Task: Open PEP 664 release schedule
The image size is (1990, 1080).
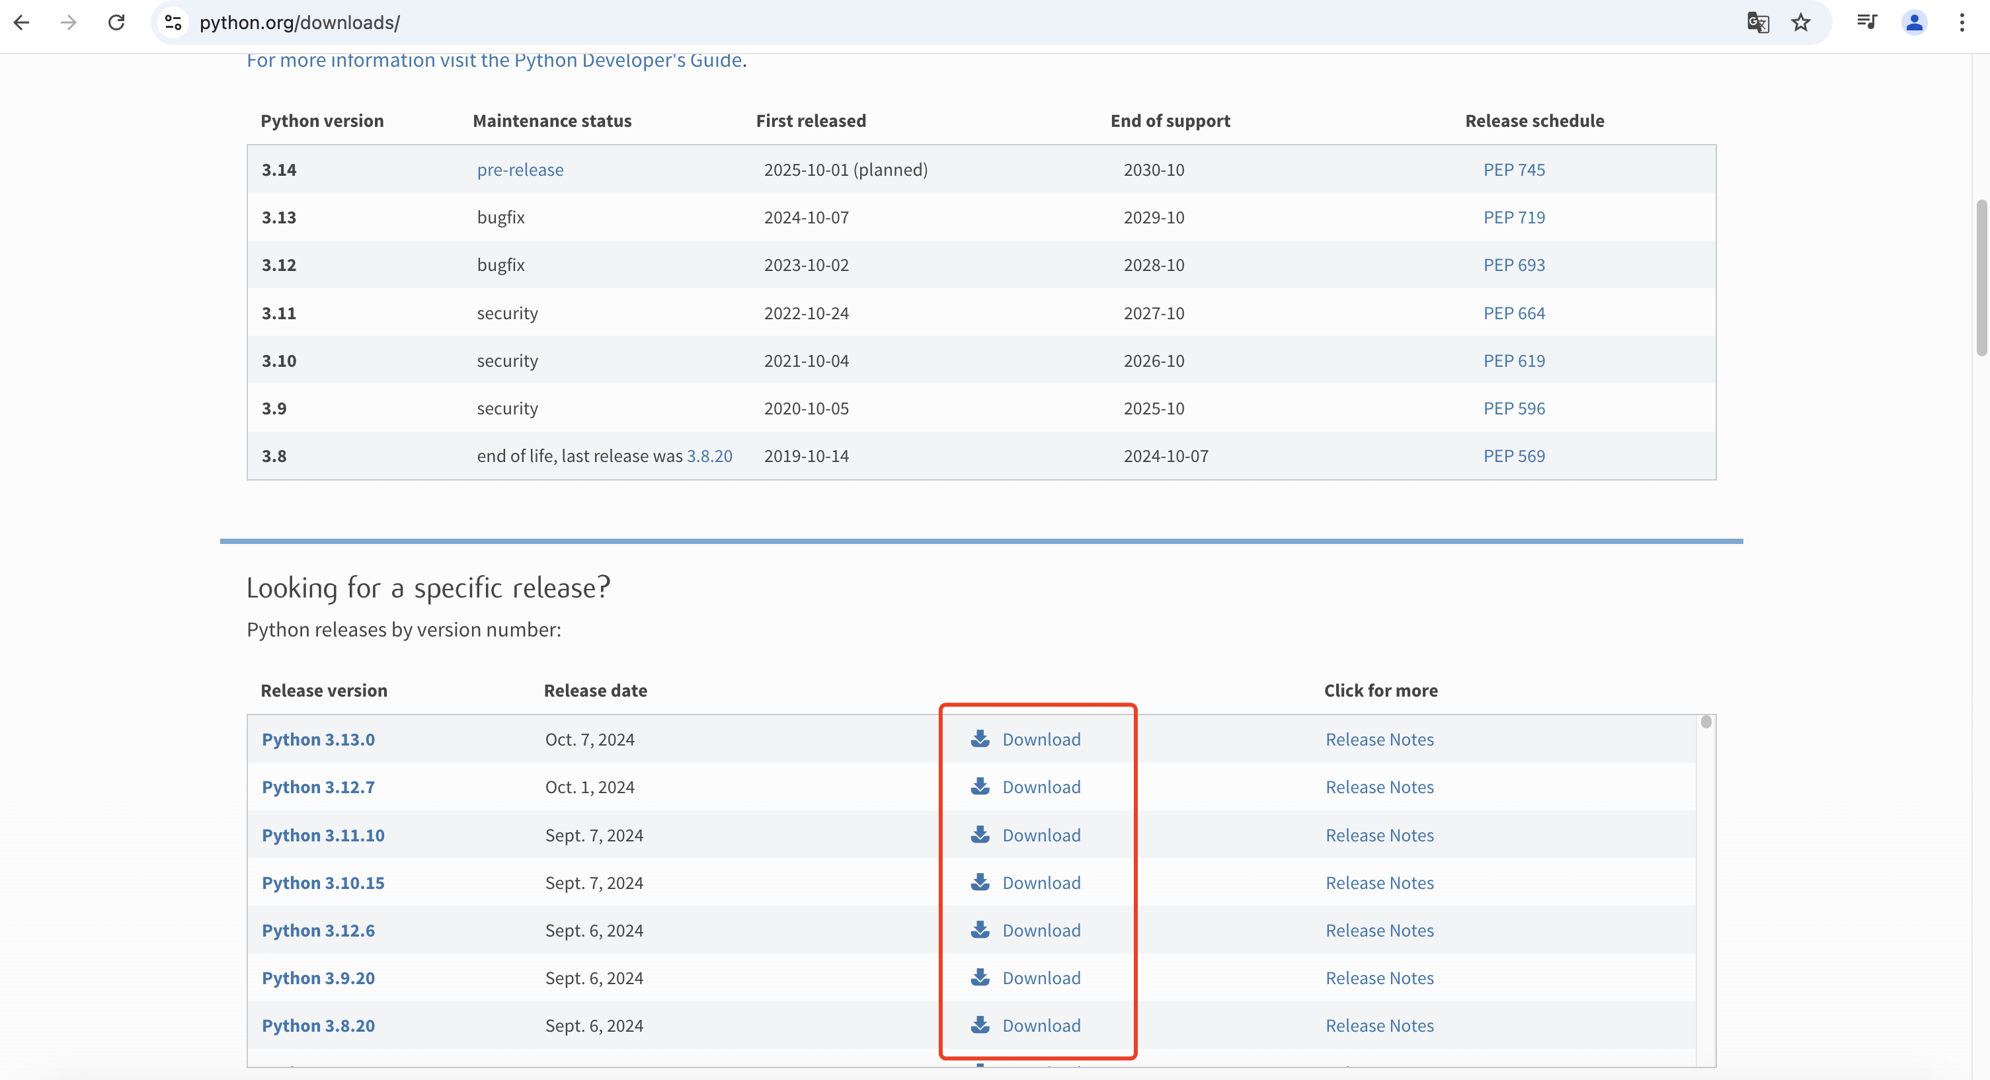Action: pyautogui.click(x=1514, y=313)
